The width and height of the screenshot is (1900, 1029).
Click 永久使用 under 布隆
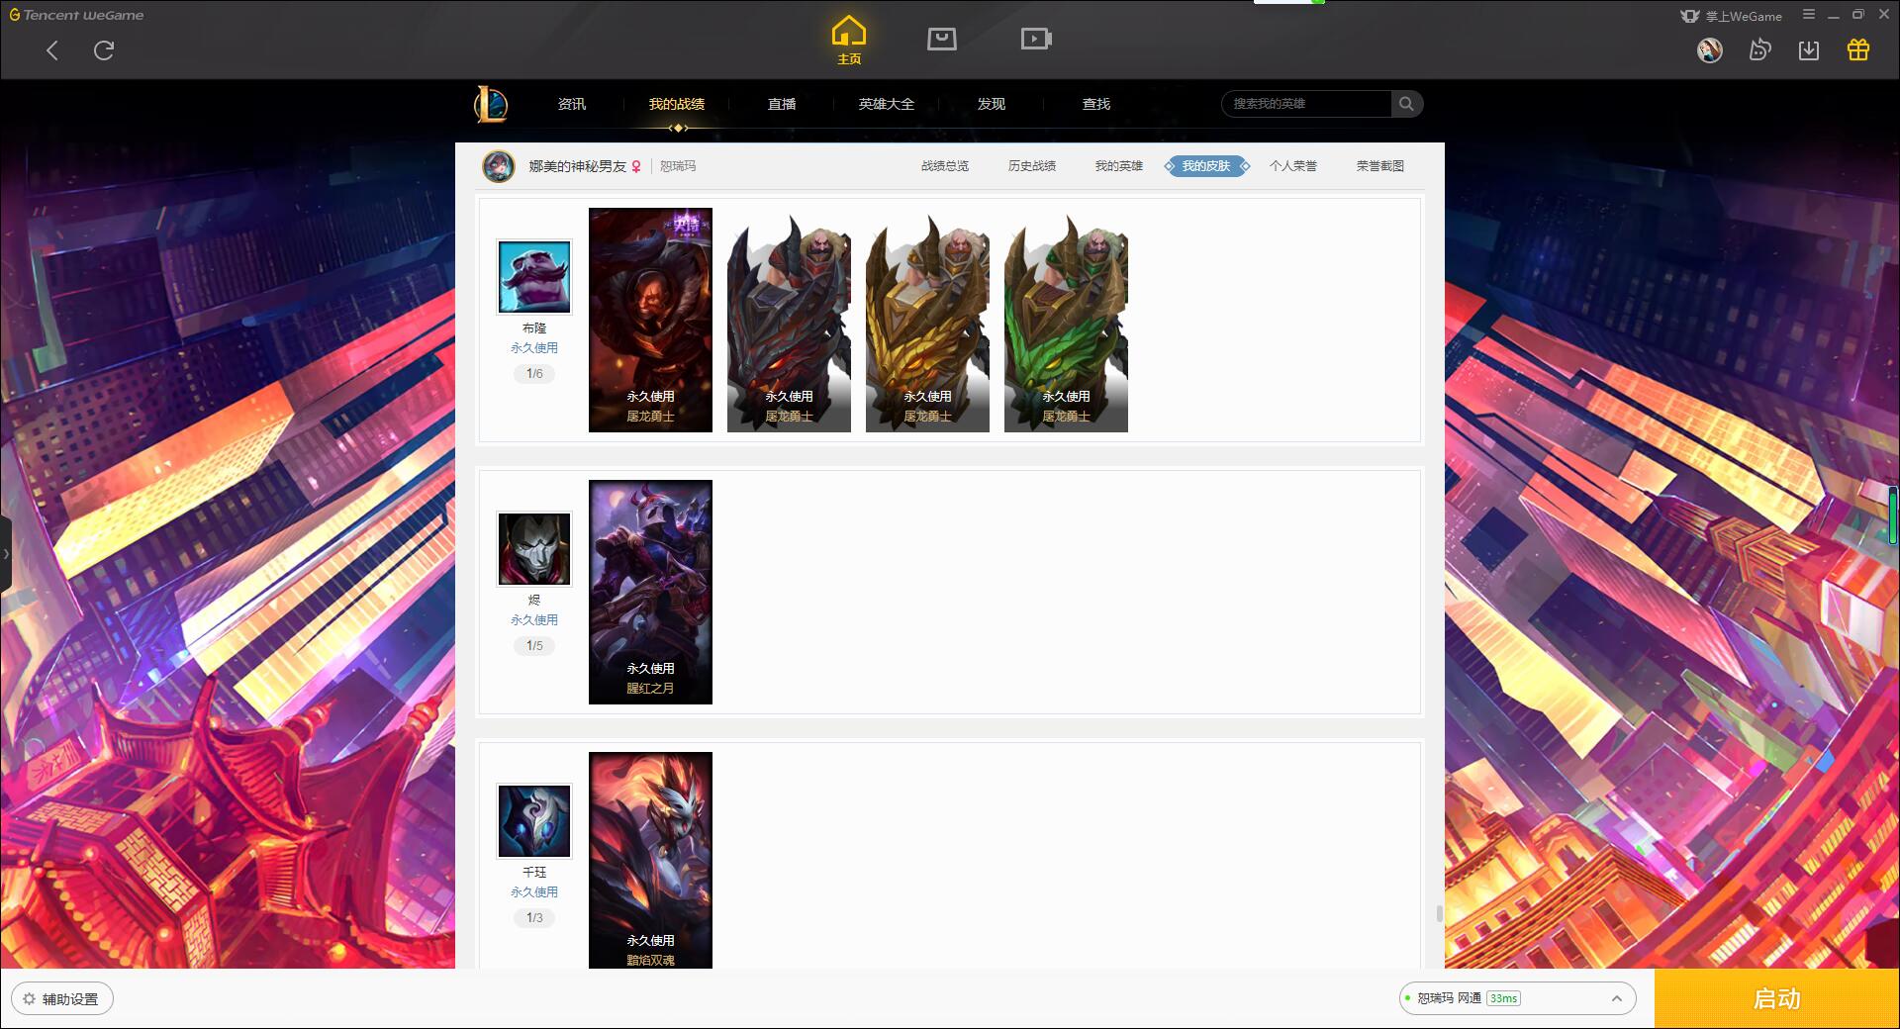[x=534, y=348]
